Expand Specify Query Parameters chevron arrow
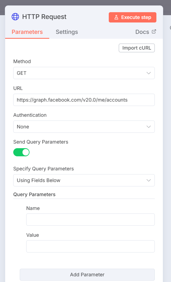Screen dimensions: 171x282 click(x=149, y=180)
